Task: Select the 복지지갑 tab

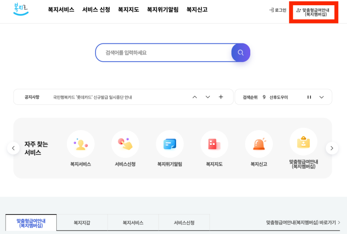Action: coord(82,223)
